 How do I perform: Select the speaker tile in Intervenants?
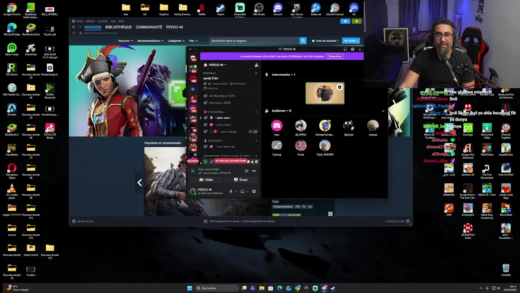[325, 93]
